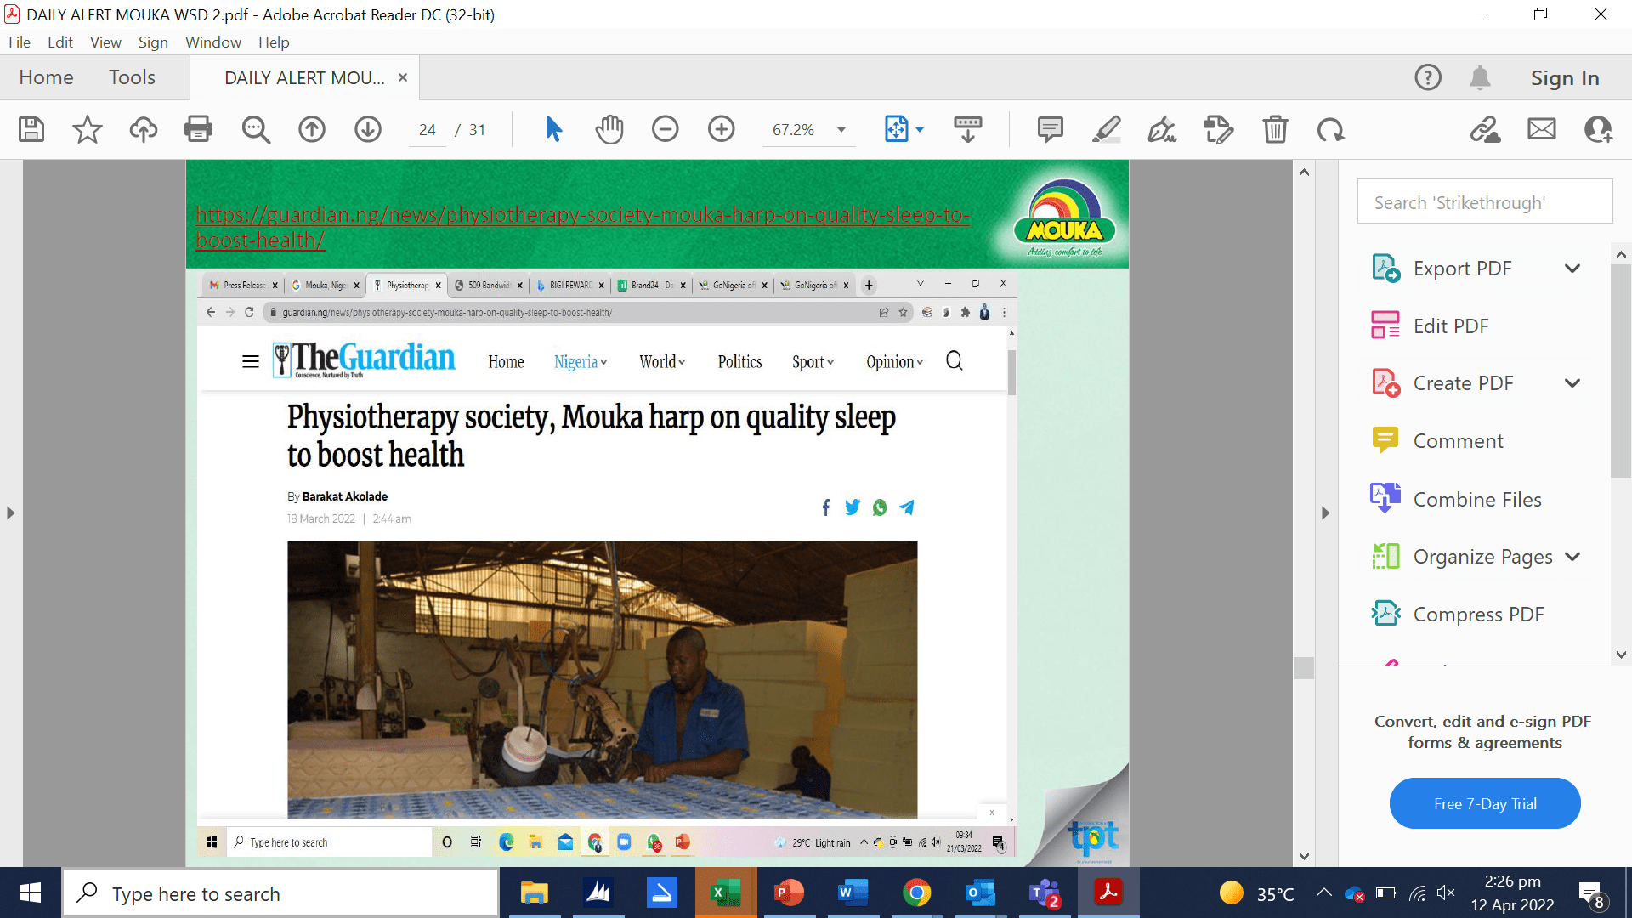Screen dimensions: 1632x918
Task: Expand Organize Pages options chevron
Action: click(x=1572, y=557)
